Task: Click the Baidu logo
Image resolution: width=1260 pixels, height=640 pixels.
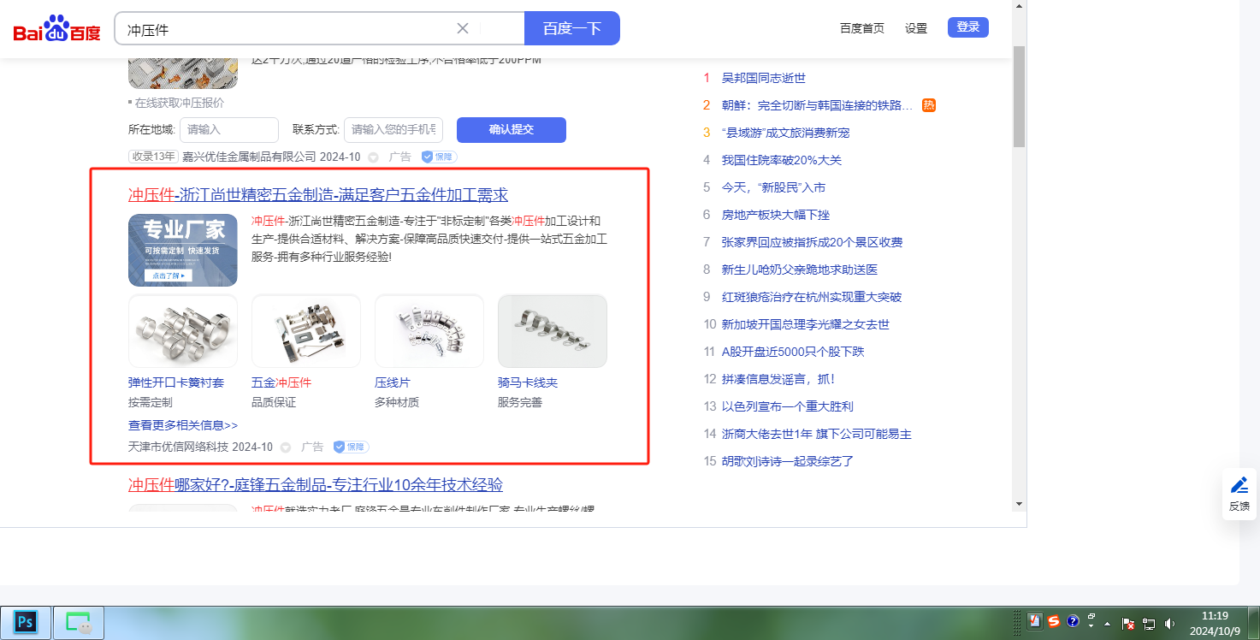Action: pos(56,29)
